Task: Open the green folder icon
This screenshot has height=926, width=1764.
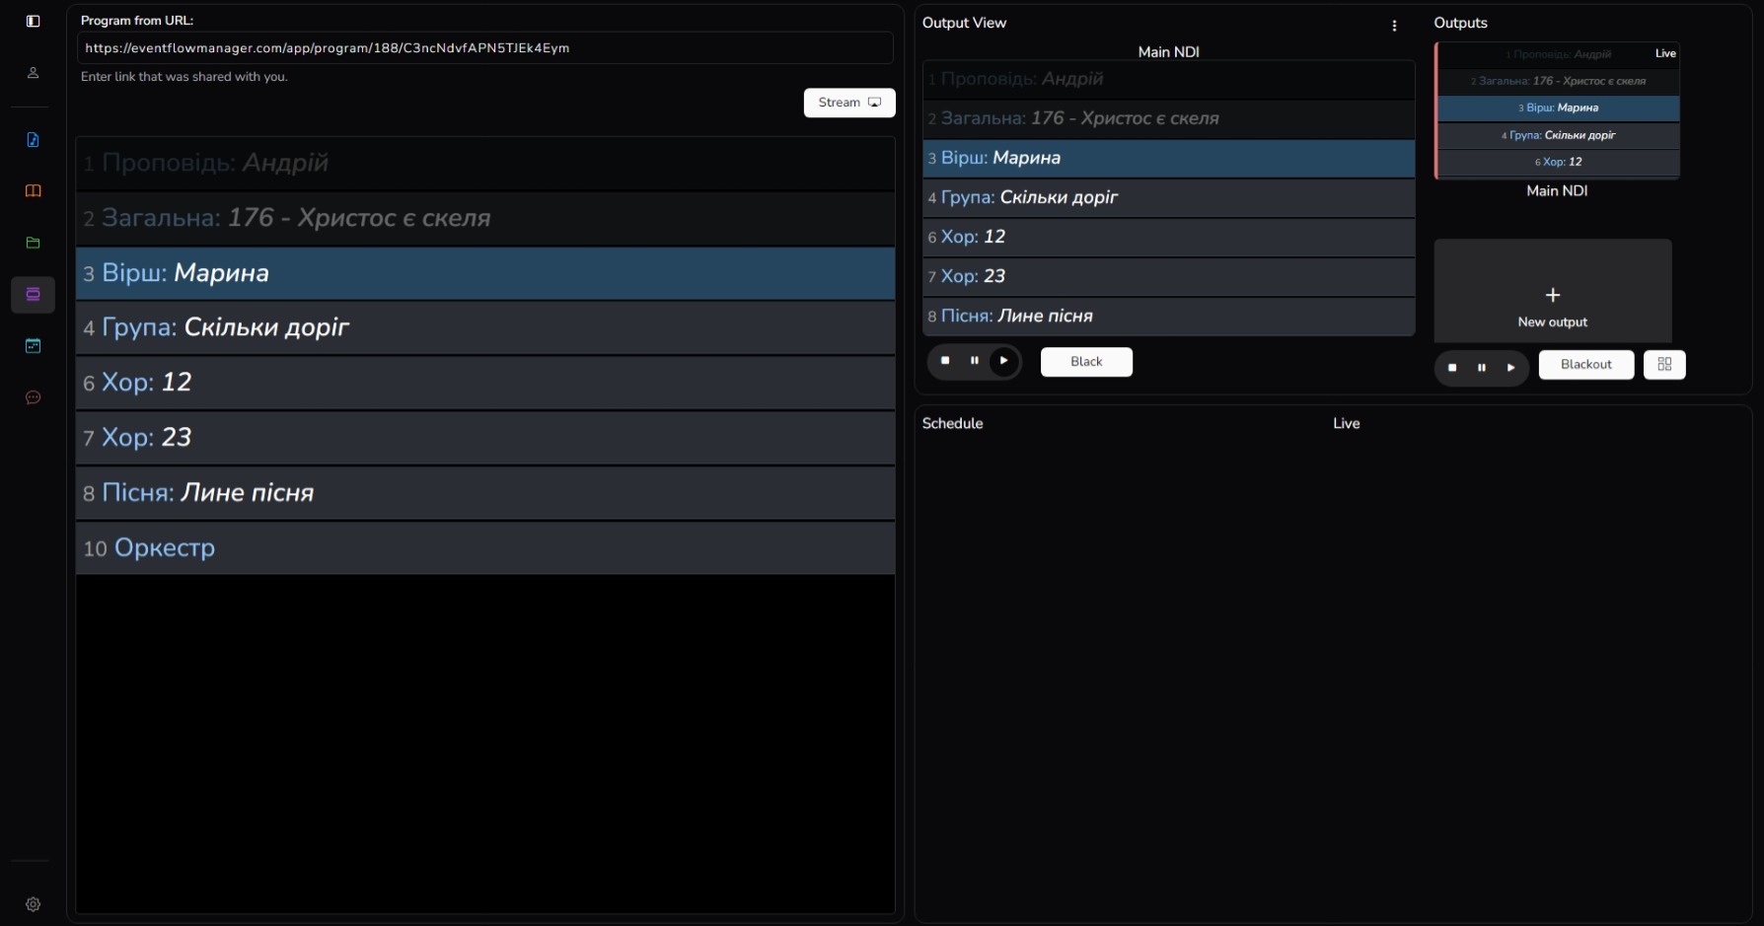Action: [x=33, y=243]
